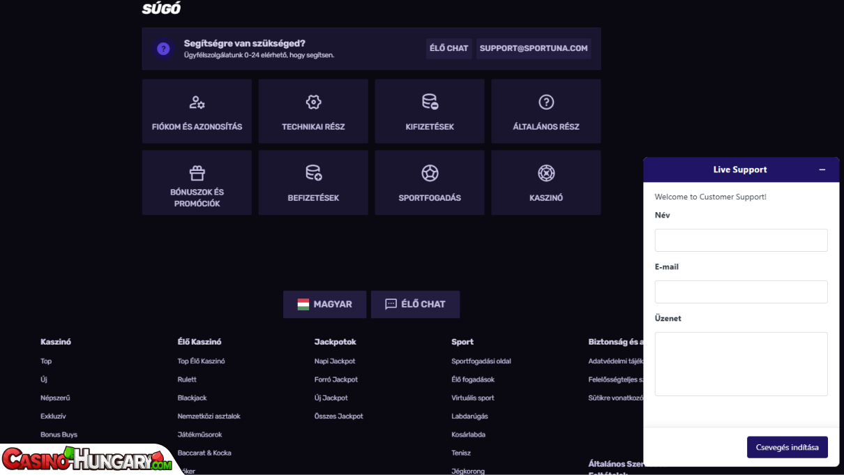
Task: Open Nemzetközi asztalok link
Action: (209, 416)
